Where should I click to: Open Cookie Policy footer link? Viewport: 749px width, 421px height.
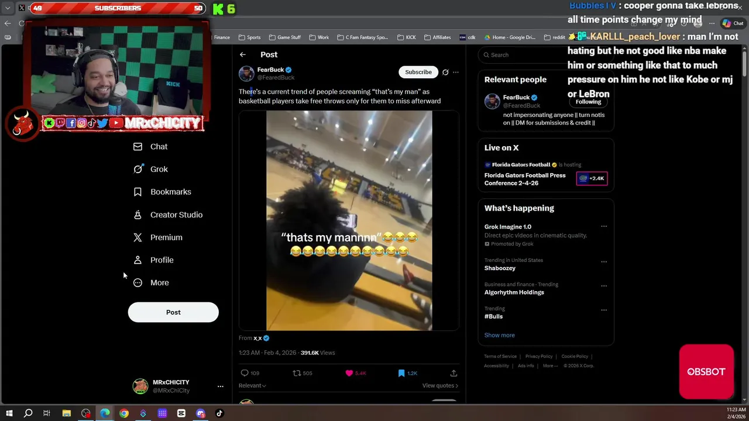[x=575, y=356]
